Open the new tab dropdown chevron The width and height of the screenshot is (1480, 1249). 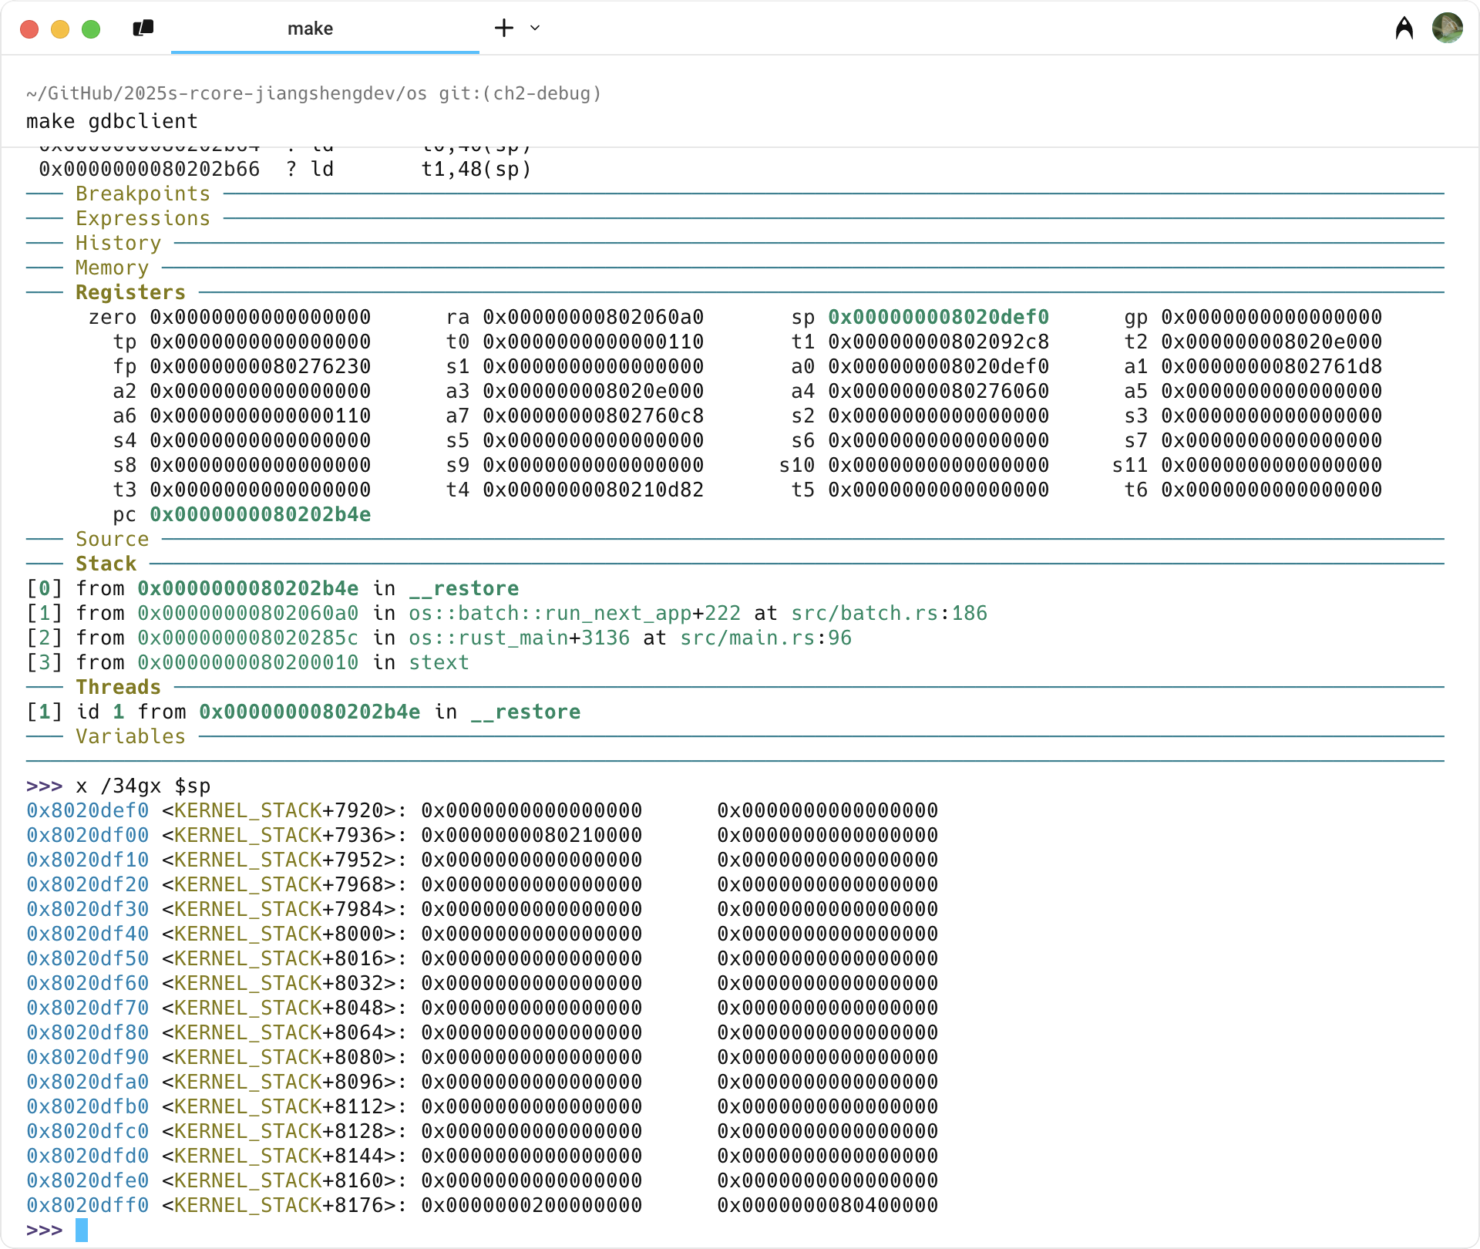535,29
